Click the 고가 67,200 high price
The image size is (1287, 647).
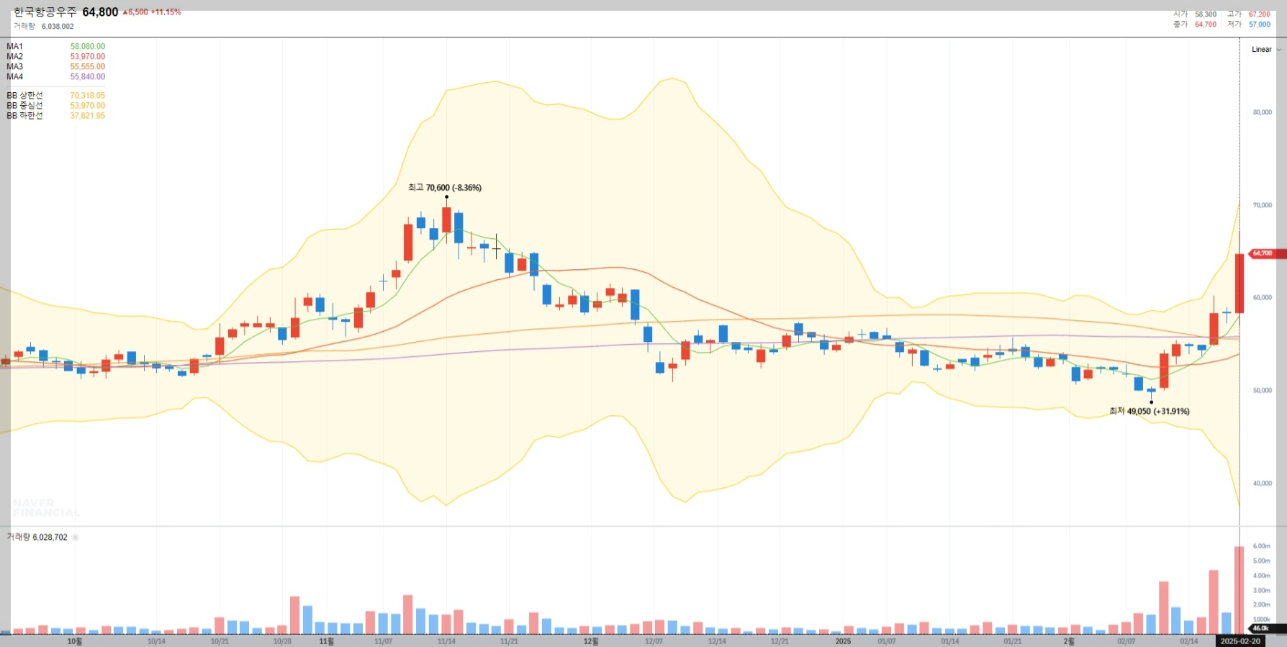coord(1249,14)
